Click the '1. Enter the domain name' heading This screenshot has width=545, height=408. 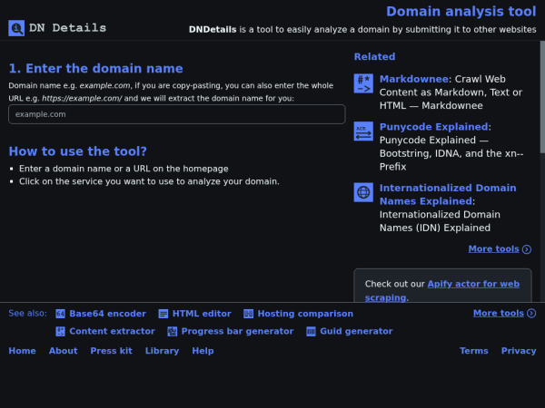click(95, 68)
